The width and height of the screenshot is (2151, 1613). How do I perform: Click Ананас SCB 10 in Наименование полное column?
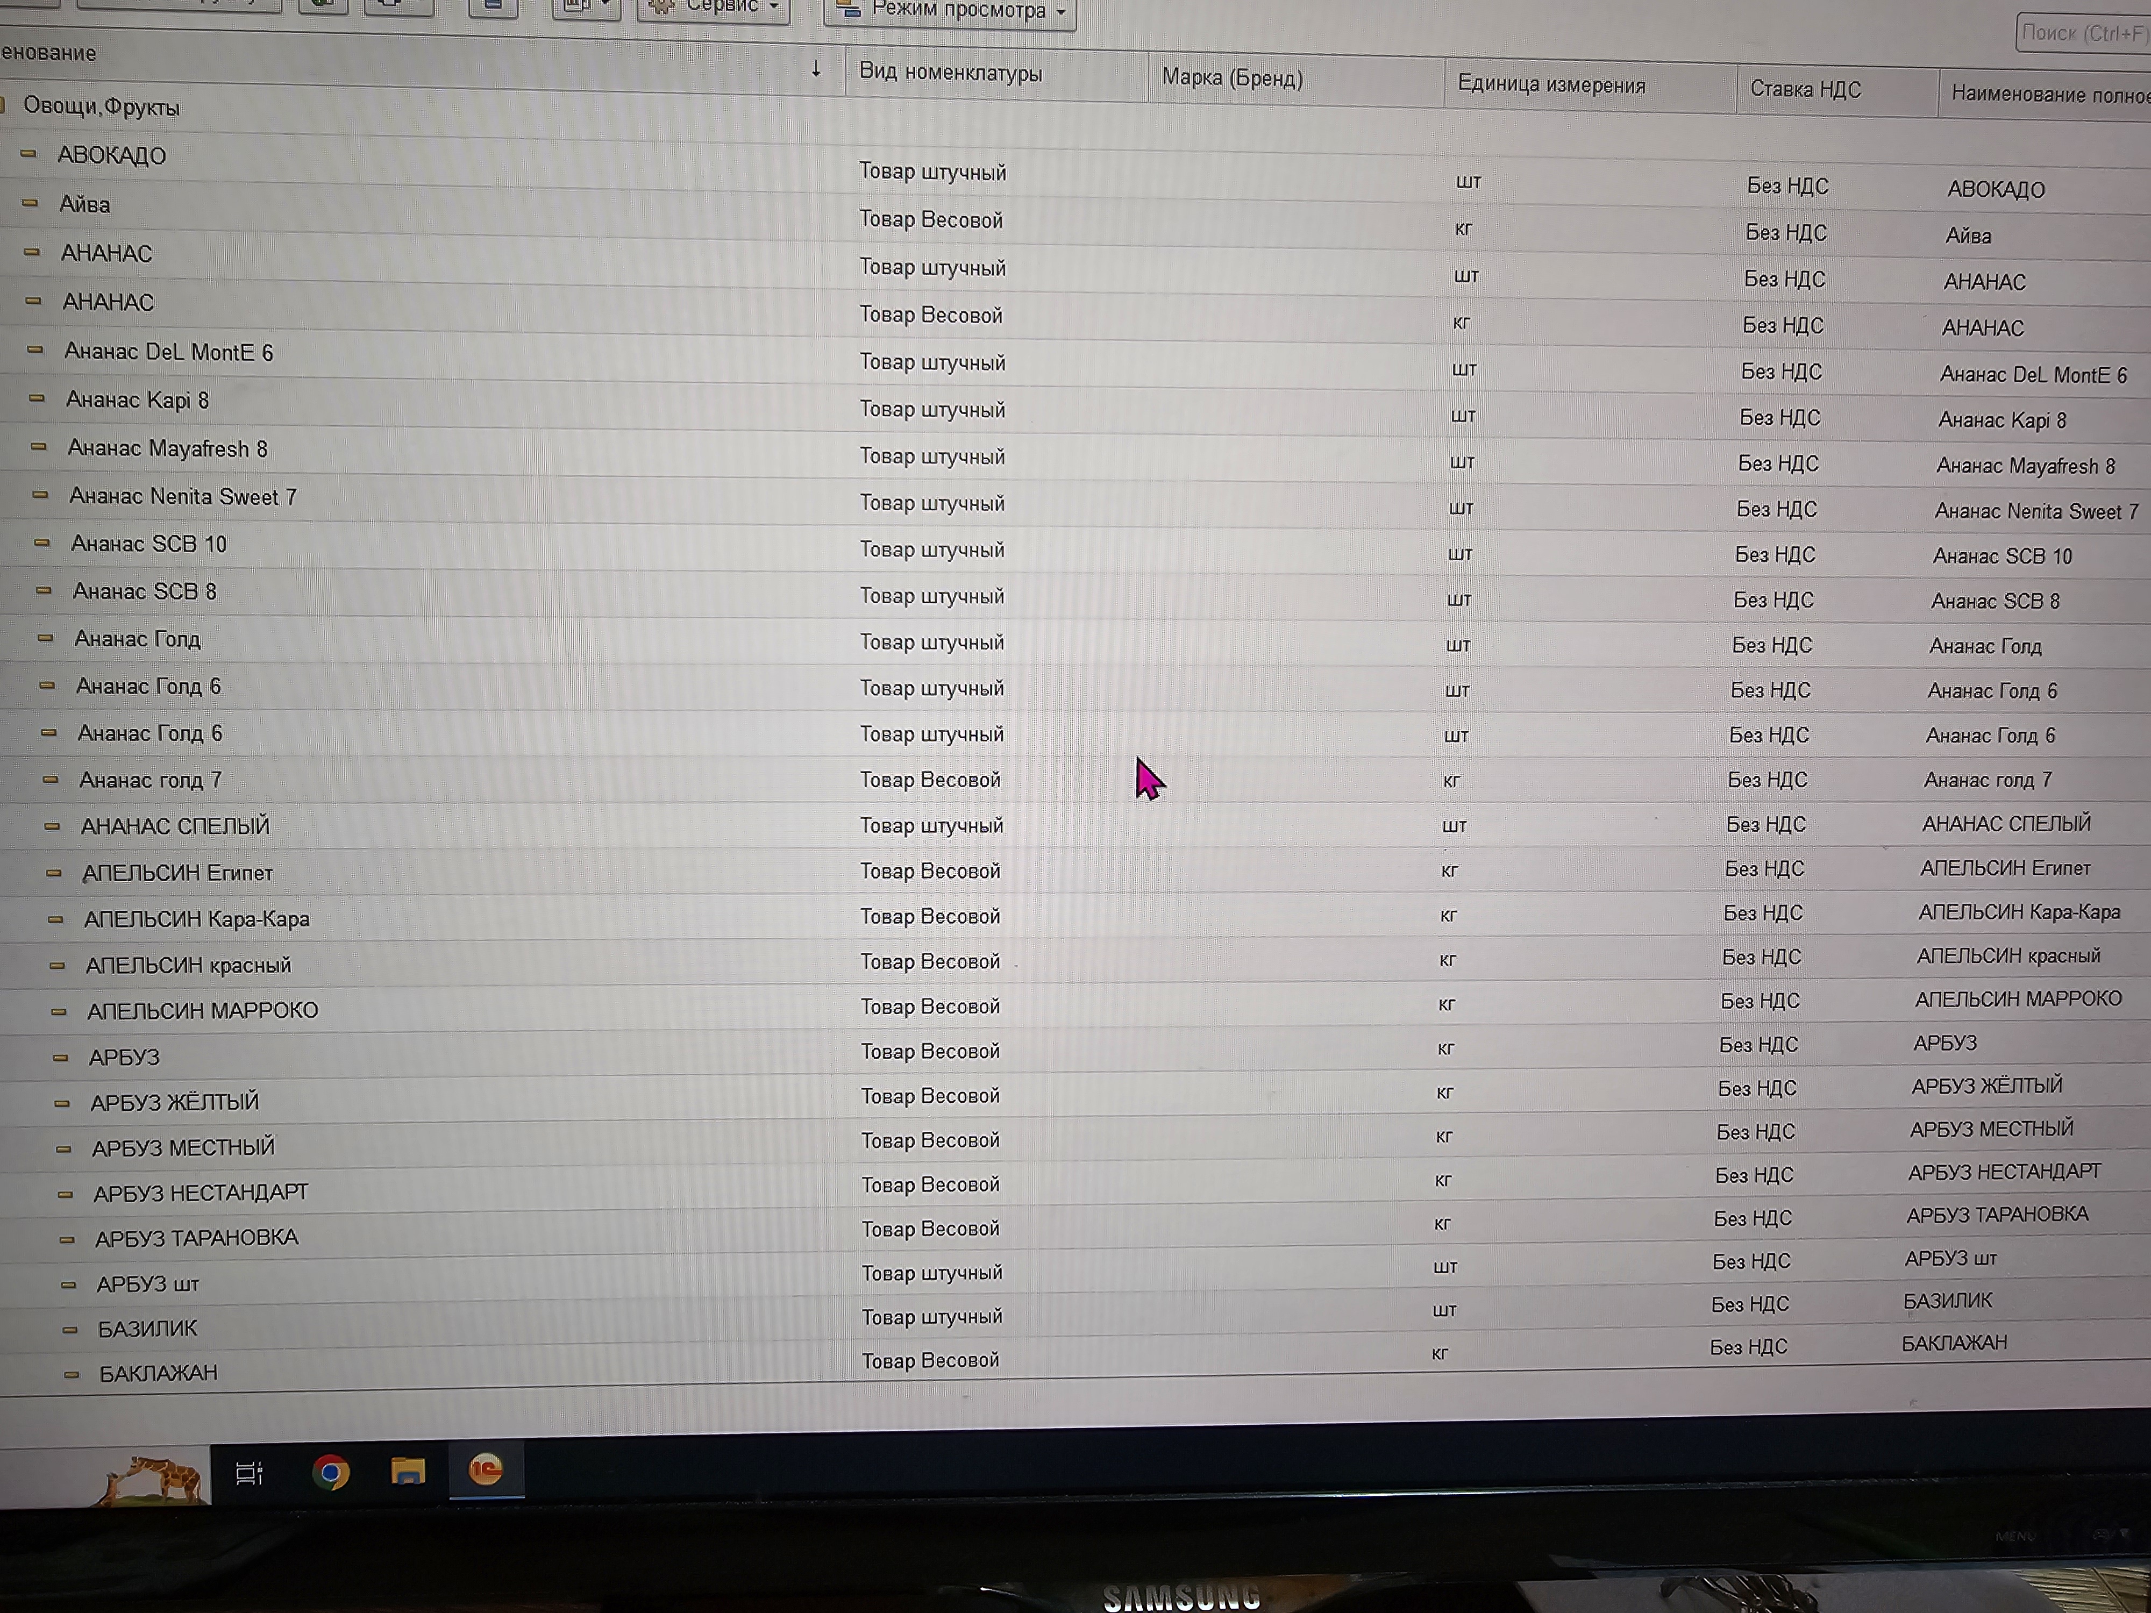tap(2002, 556)
